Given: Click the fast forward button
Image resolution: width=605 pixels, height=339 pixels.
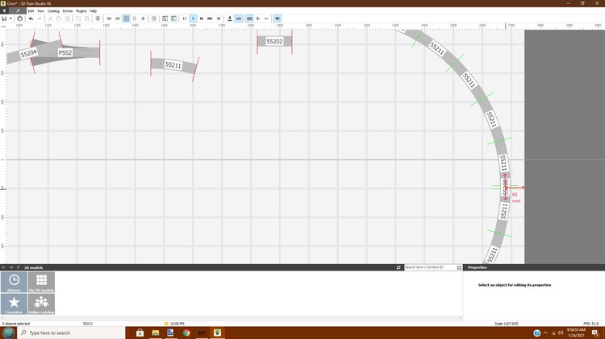Looking at the screenshot, I should (x=202, y=19).
